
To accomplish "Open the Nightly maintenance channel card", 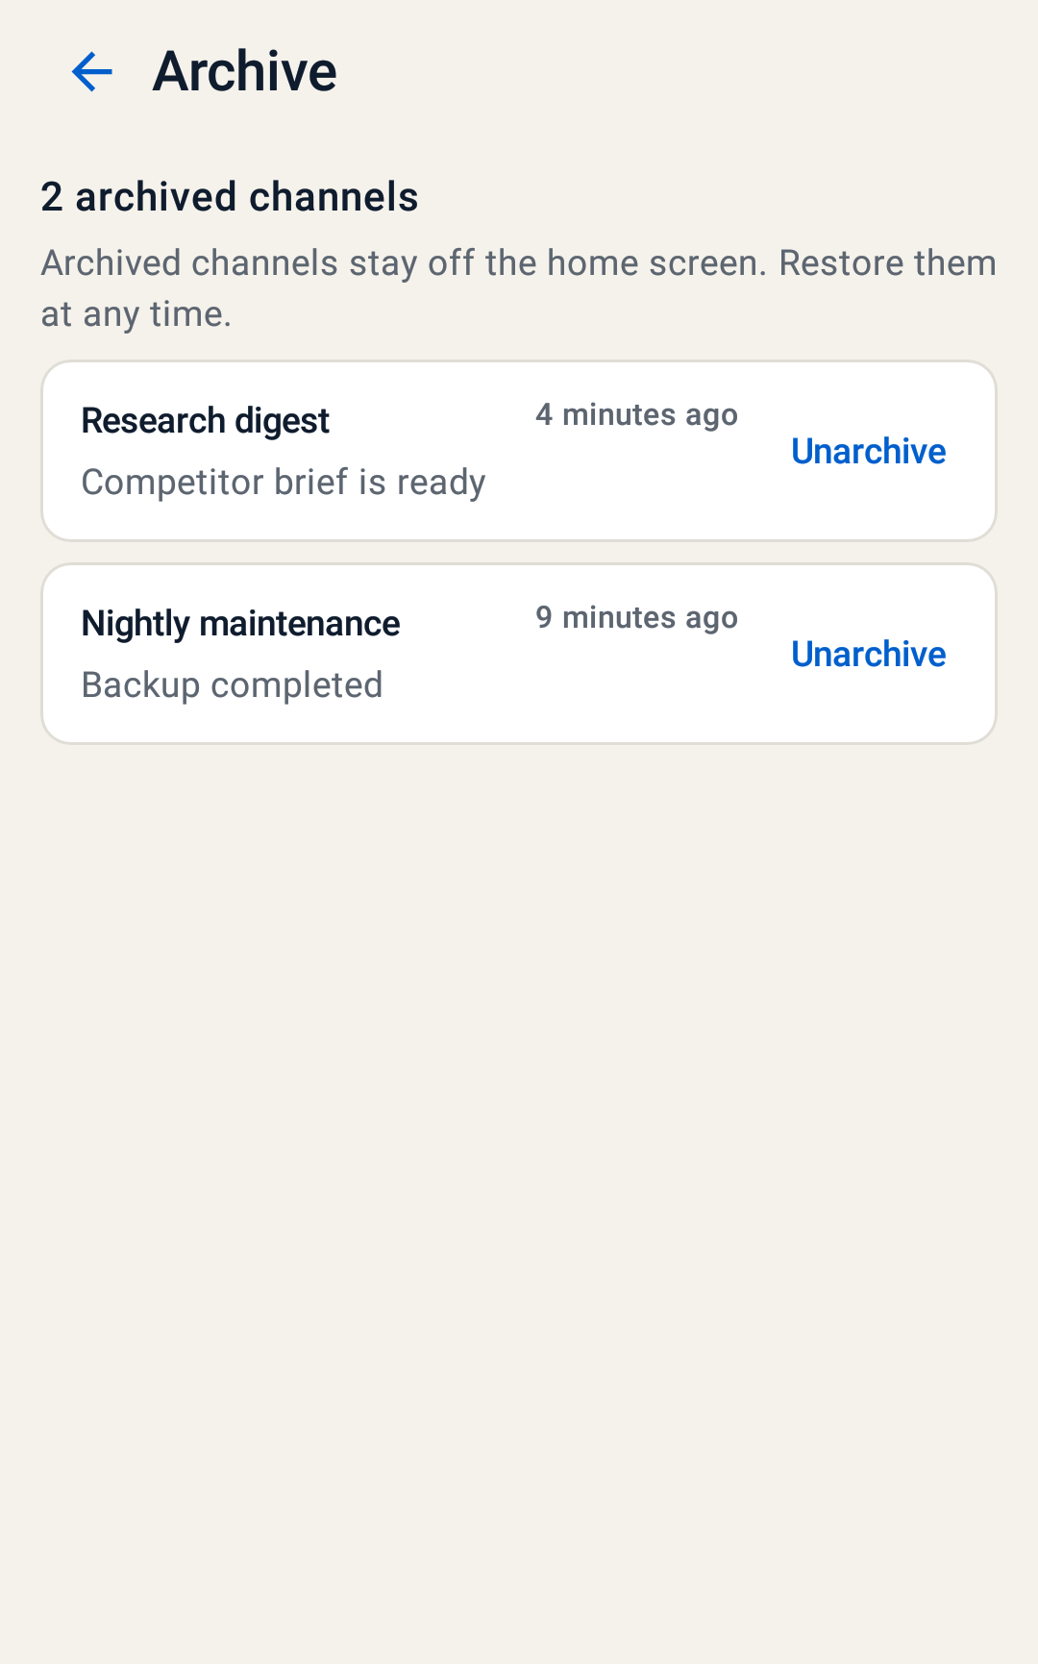I will coord(519,654).
